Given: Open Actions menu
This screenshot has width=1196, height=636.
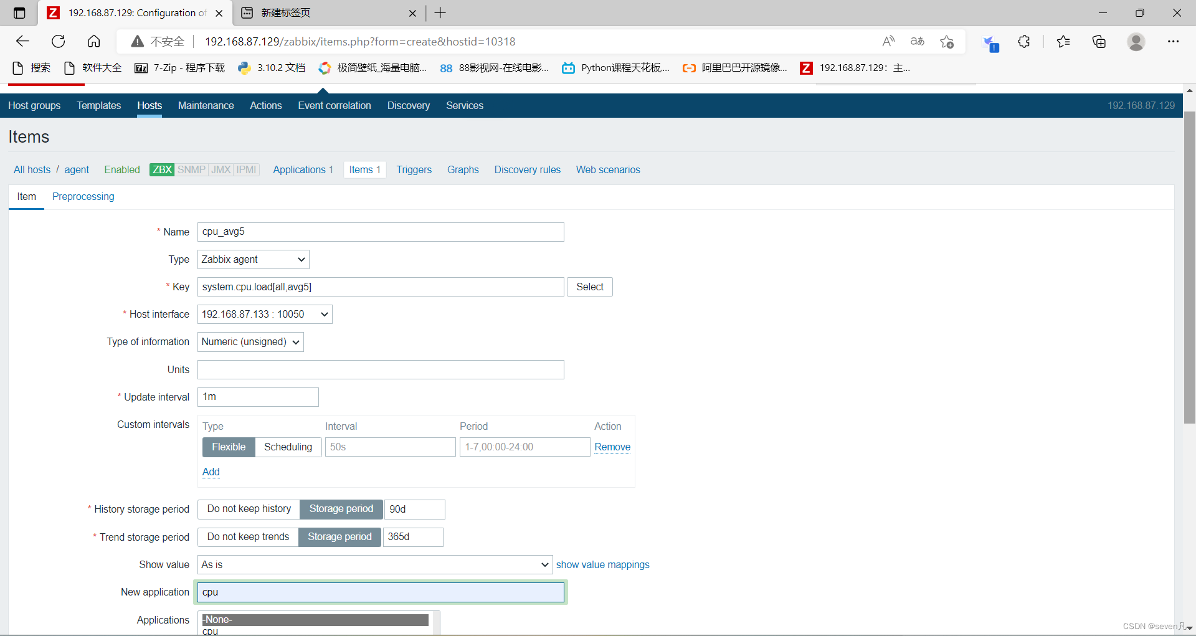Looking at the screenshot, I should coord(266,106).
